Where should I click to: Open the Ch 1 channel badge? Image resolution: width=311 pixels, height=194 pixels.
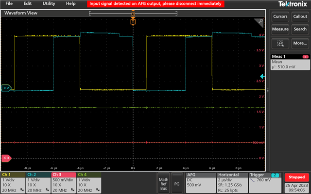click(13, 182)
